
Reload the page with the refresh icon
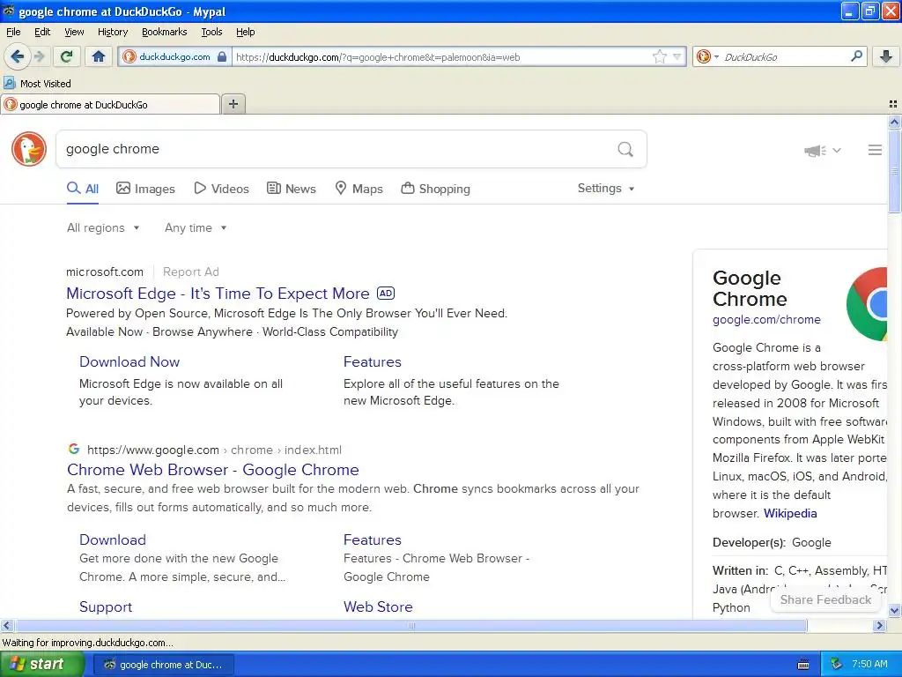(67, 56)
